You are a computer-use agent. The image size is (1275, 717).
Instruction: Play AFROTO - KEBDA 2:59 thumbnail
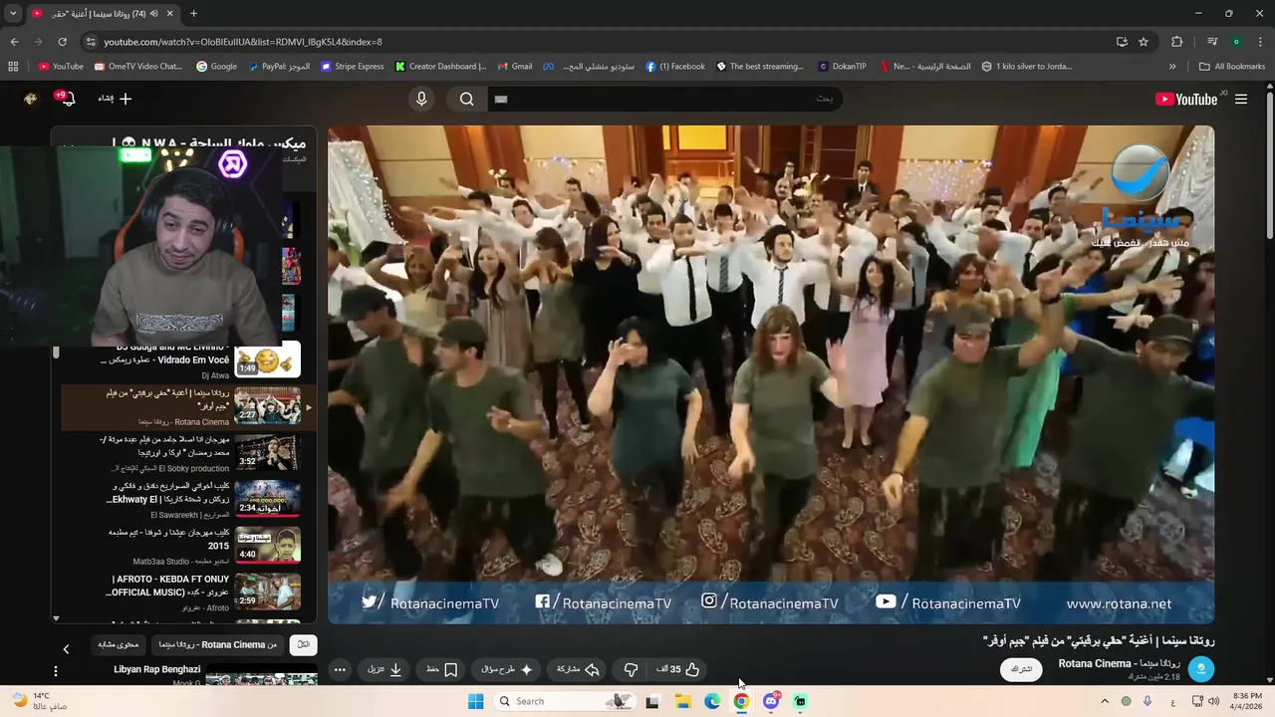coord(267,592)
